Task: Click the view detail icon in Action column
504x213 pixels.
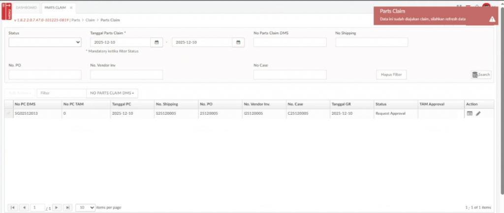Action: point(470,113)
